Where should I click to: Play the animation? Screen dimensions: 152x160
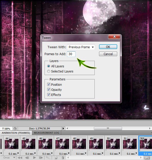click(x=35, y=158)
